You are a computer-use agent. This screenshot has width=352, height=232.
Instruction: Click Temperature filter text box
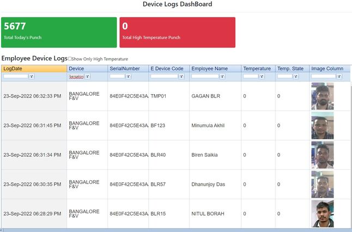tap(251, 76)
